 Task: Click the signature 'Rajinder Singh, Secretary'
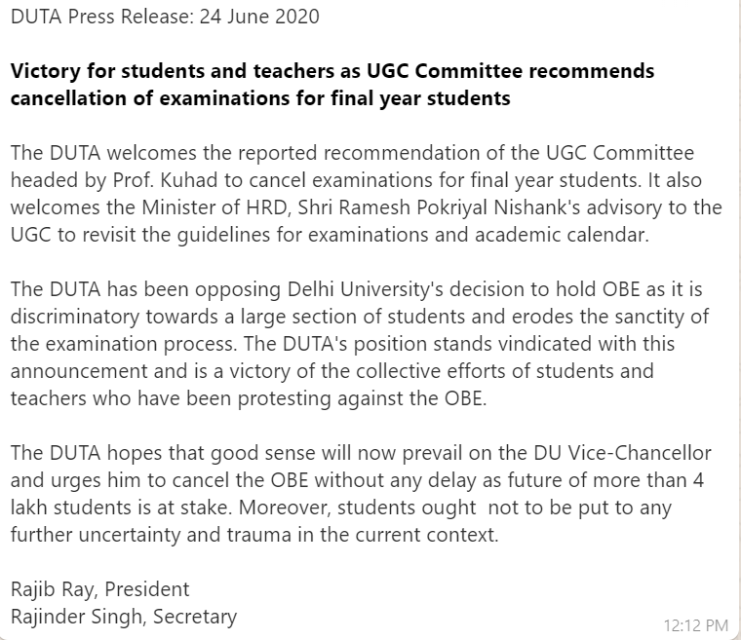click(x=124, y=617)
